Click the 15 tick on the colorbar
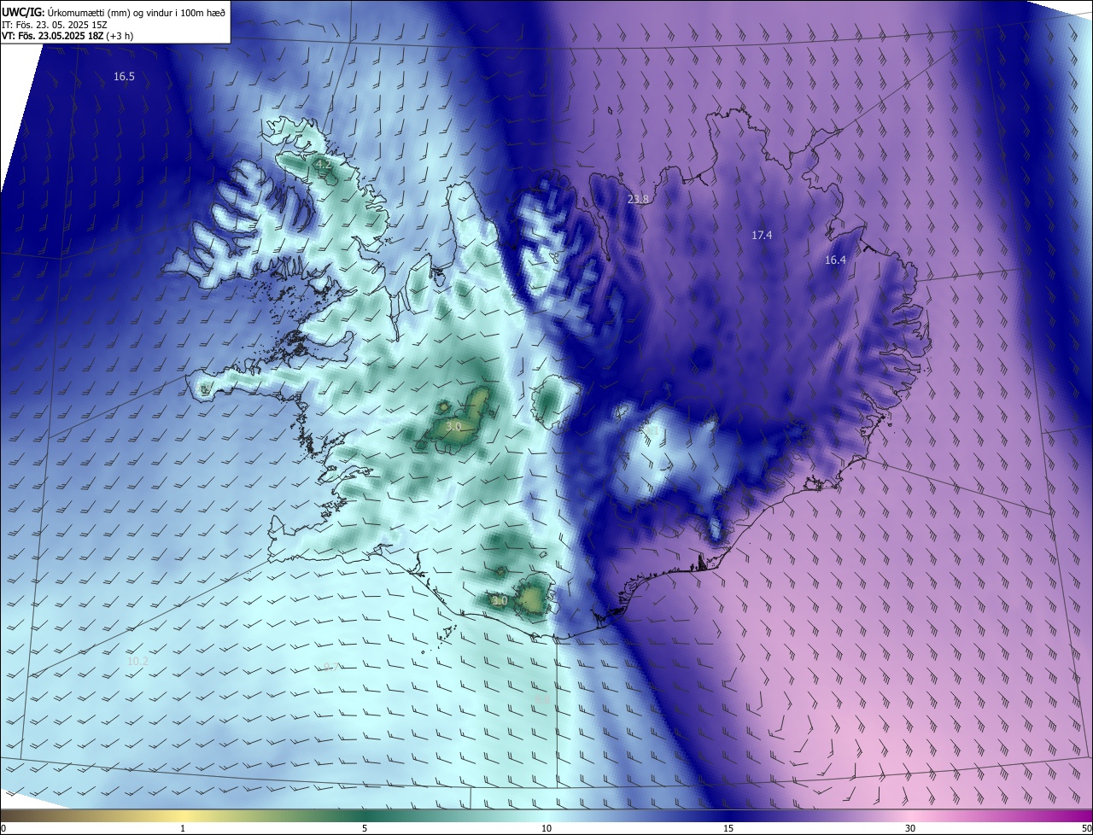1093x835 pixels. [728, 828]
